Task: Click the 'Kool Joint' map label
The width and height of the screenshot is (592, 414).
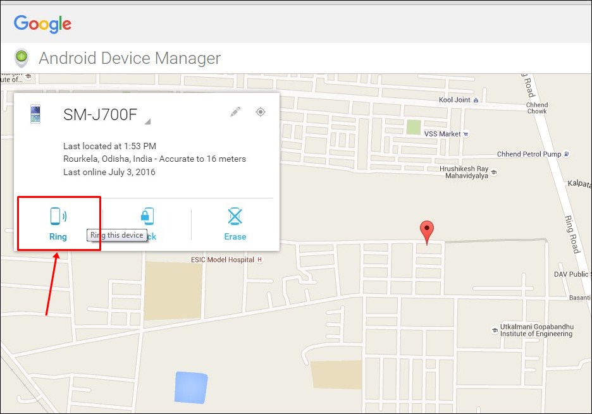Action: tap(454, 100)
